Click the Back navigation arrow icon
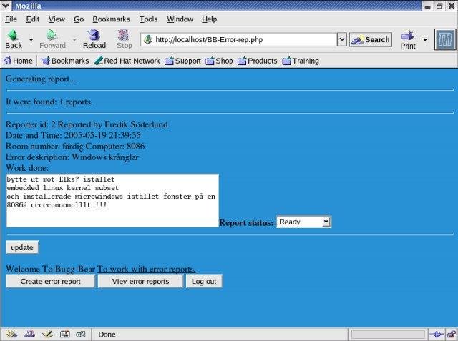 tap(13, 35)
